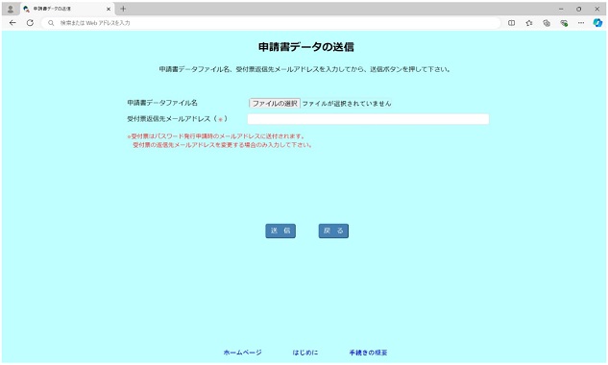Click the ファイルの選択 file button

275,104
